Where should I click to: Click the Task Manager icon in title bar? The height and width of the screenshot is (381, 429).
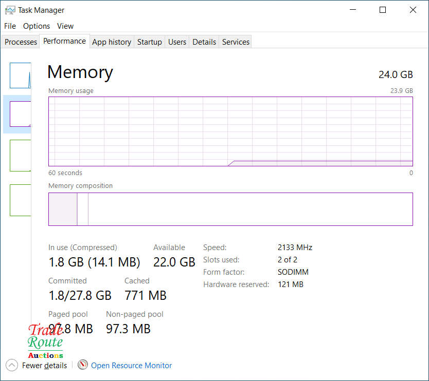10,10
